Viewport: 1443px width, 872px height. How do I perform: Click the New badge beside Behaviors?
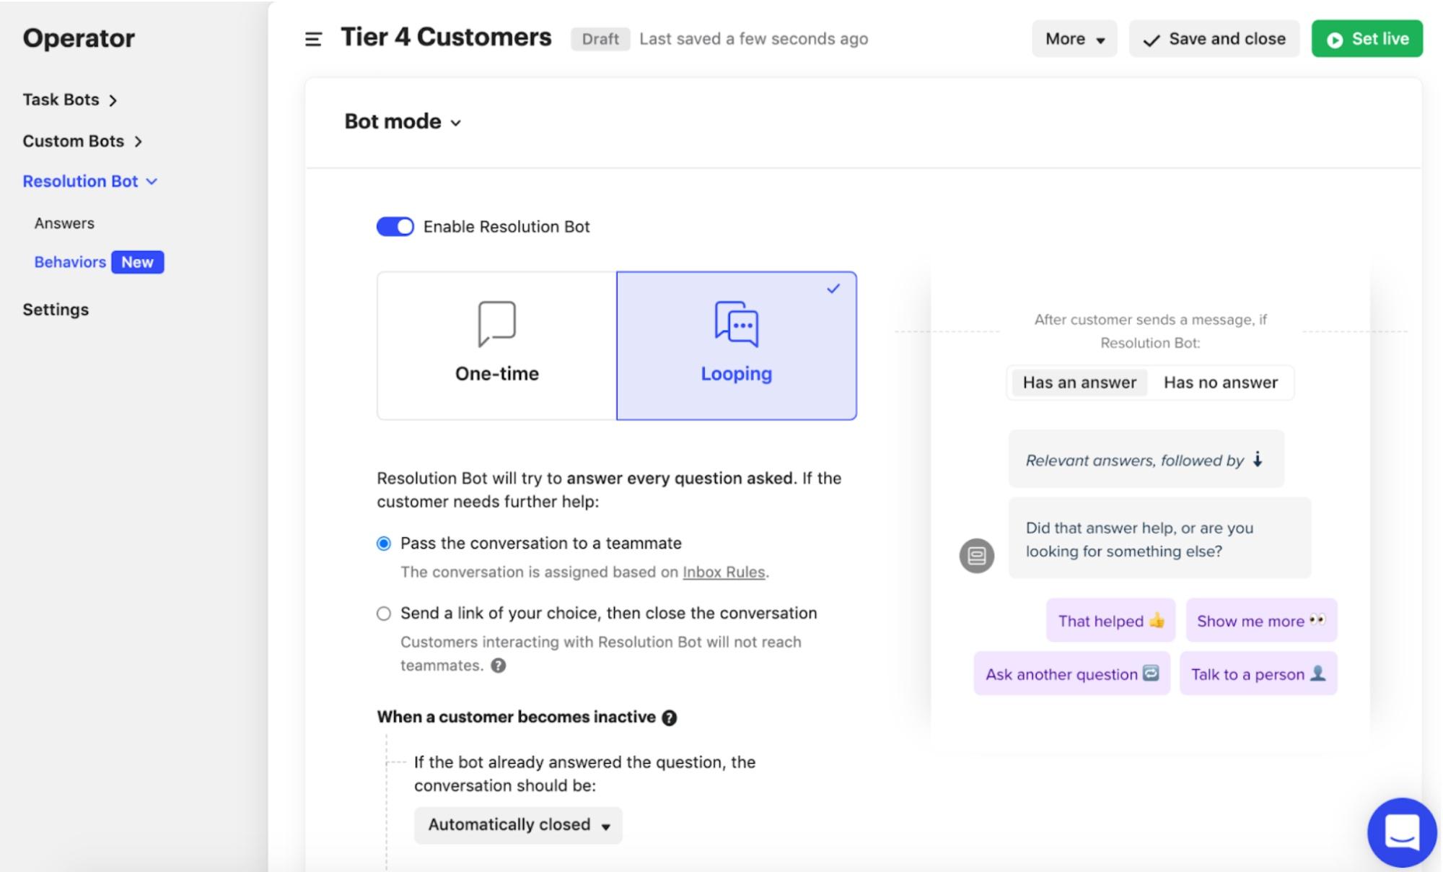pyautogui.click(x=137, y=262)
